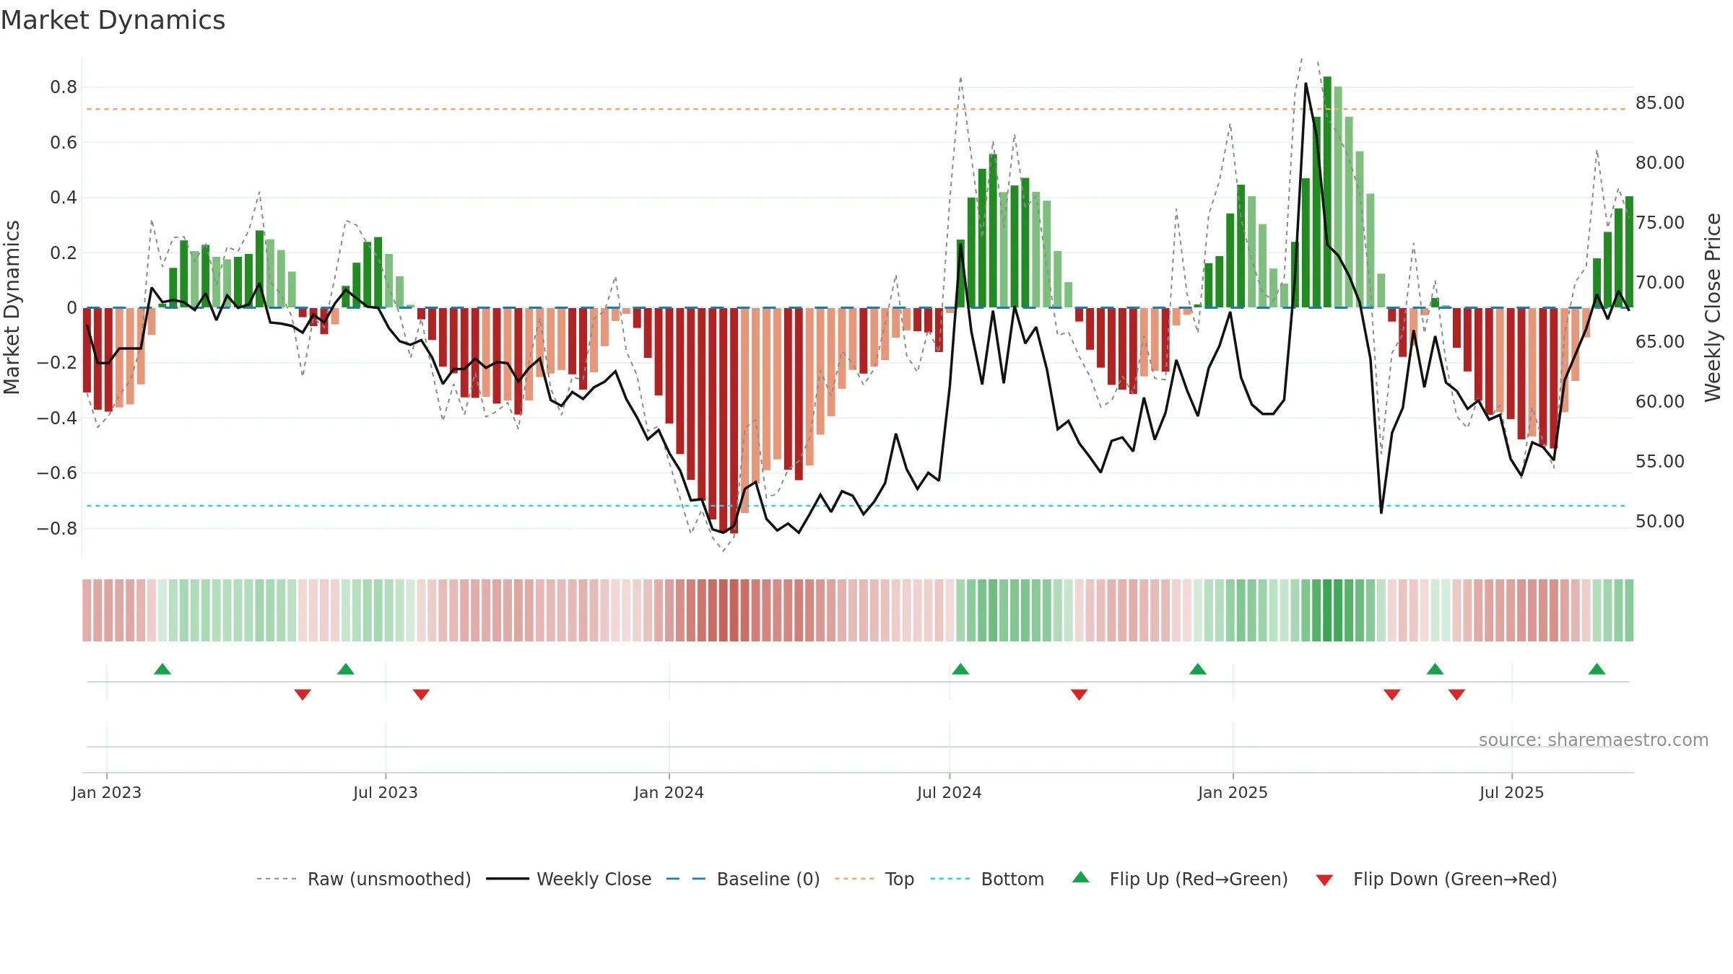This screenshot has width=1733, height=974.
Task: Toggle the Weekly Close legend entry
Action: 594,879
